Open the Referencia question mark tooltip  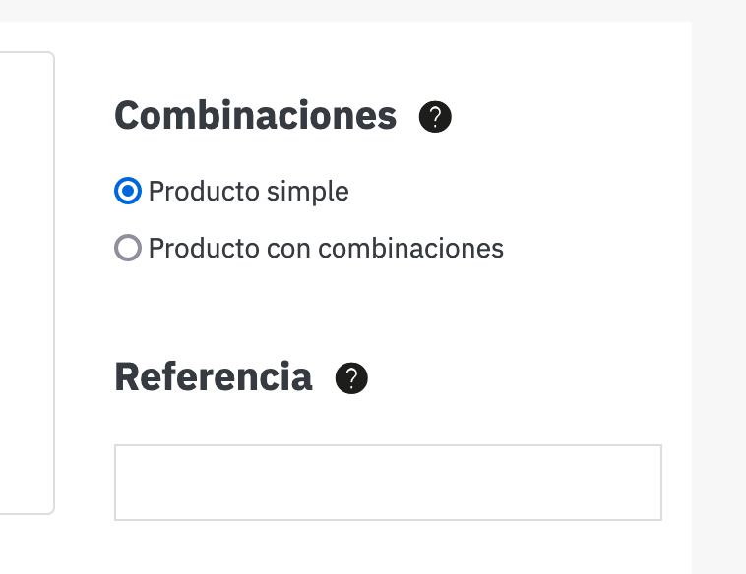tap(351, 378)
